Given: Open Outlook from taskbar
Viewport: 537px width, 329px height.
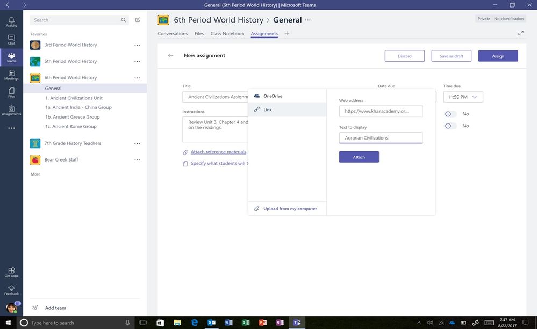Looking at the screenshot, I should coord(211,323).
